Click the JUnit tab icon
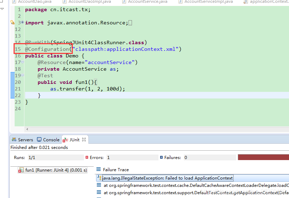This screenshot has height=198, width=289. point(65,140)
